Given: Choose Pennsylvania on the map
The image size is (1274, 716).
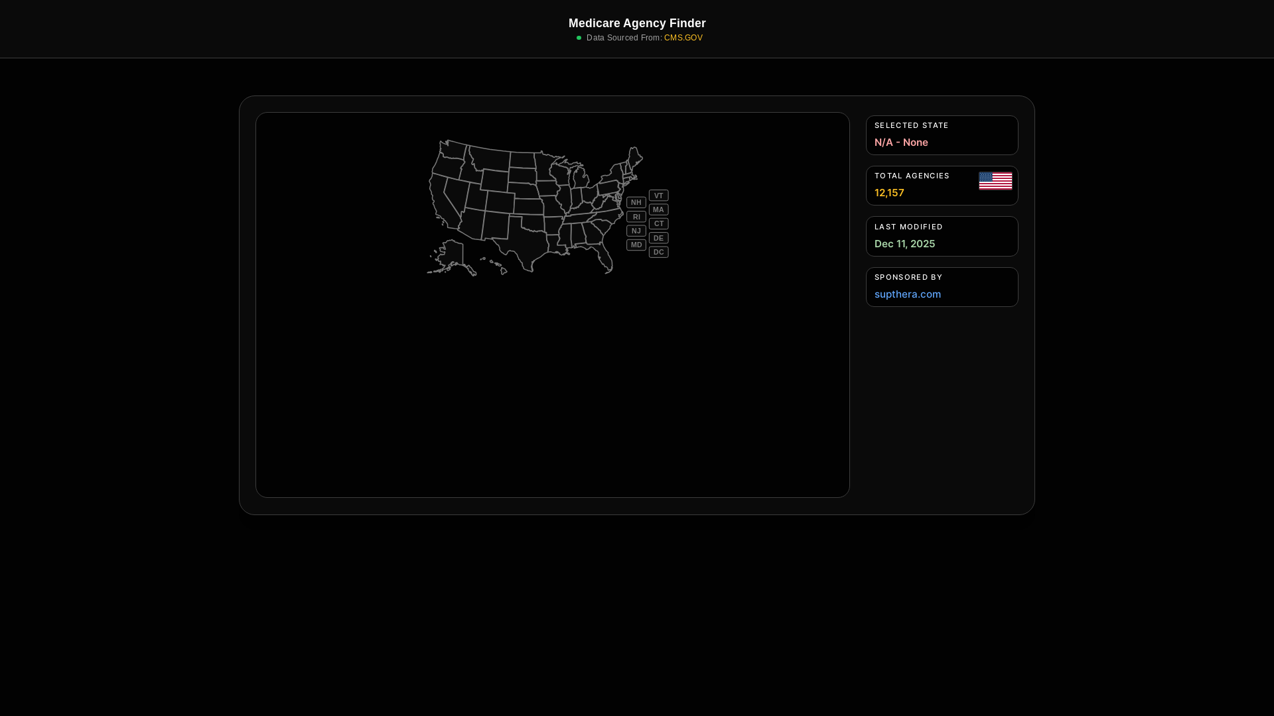Looking at the screenshot, I should point(608,188).
